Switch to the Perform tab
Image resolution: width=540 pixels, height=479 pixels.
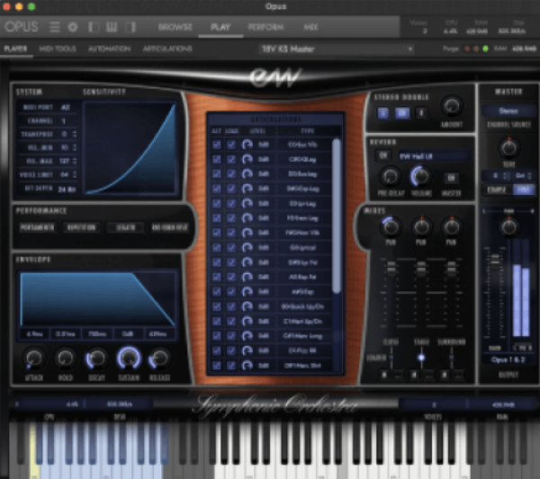pos(265,27)
